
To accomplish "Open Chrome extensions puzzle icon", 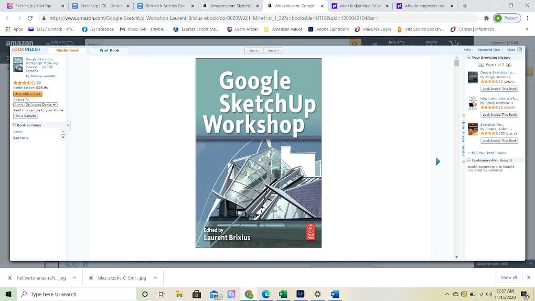I will (487, 18).
